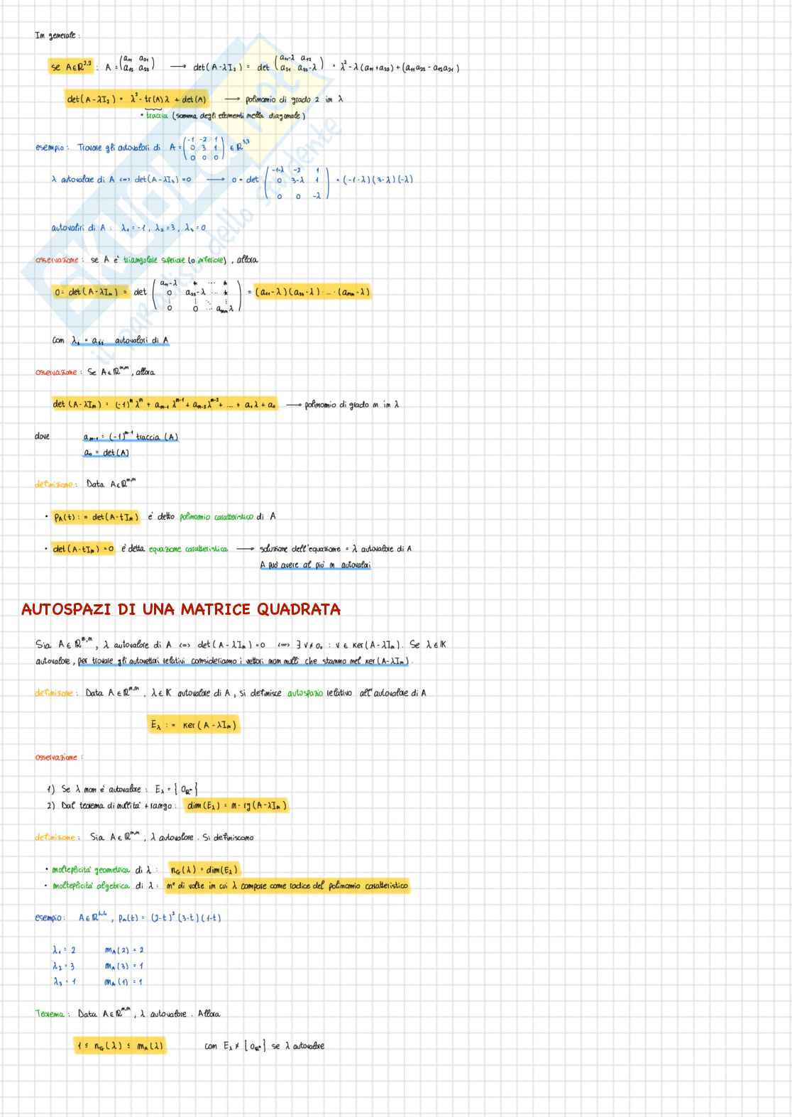Click the highlighted 'det(A-λI₂) = λ² - tr(A)λ + det(A)' formula
Image resolution: width=792 pixels, height=1117 pixels.
pyautogui.click(x=136, y=99)
